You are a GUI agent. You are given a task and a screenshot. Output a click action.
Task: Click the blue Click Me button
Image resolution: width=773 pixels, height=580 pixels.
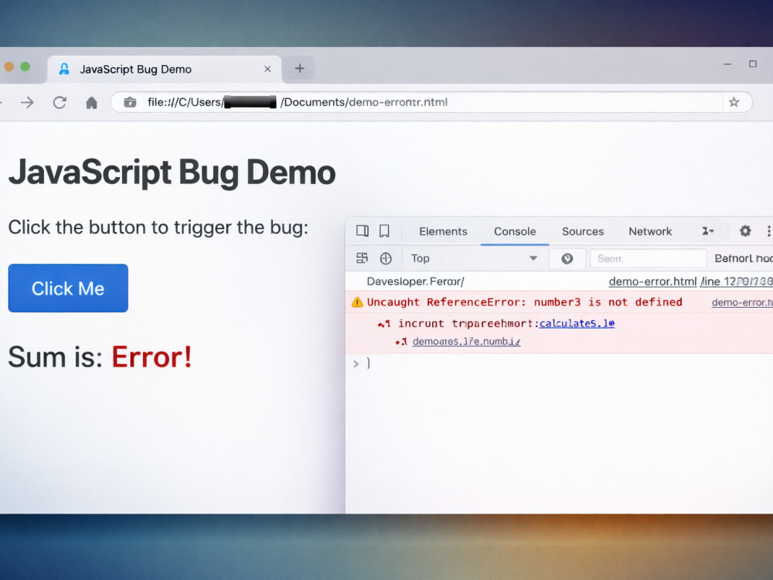click(x=68, y=288)
